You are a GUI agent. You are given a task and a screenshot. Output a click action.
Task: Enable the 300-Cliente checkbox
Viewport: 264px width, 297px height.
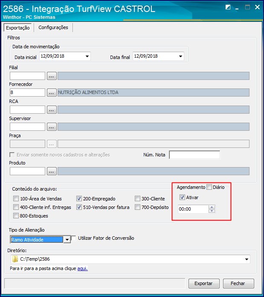point(137,199)
